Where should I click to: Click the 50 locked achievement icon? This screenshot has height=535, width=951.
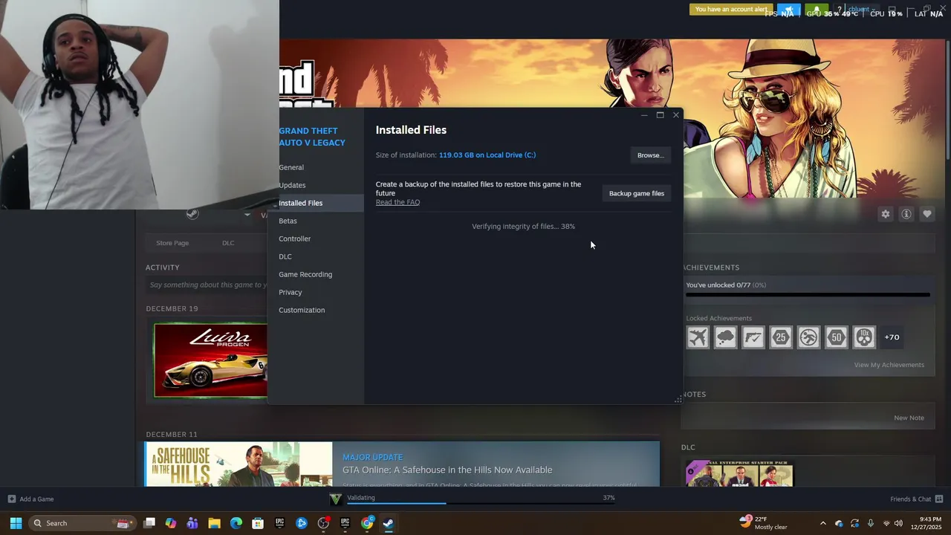(837, 337)
